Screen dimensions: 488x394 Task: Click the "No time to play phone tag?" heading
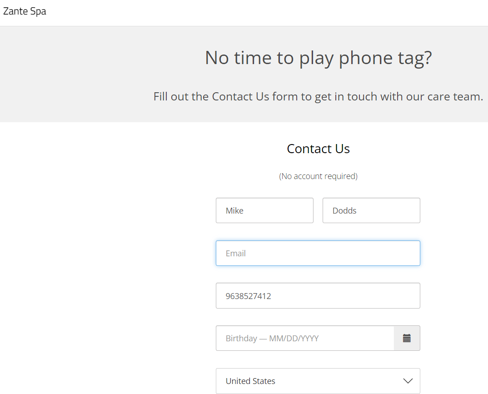pos(319,58)
